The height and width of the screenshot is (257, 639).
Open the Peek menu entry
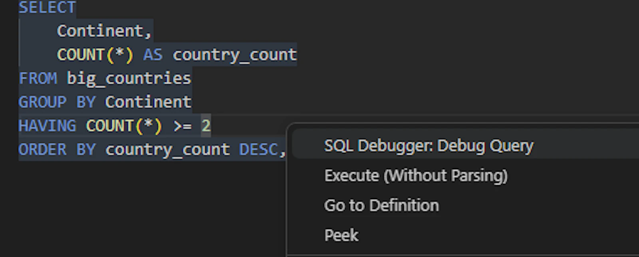pos(341,235)
